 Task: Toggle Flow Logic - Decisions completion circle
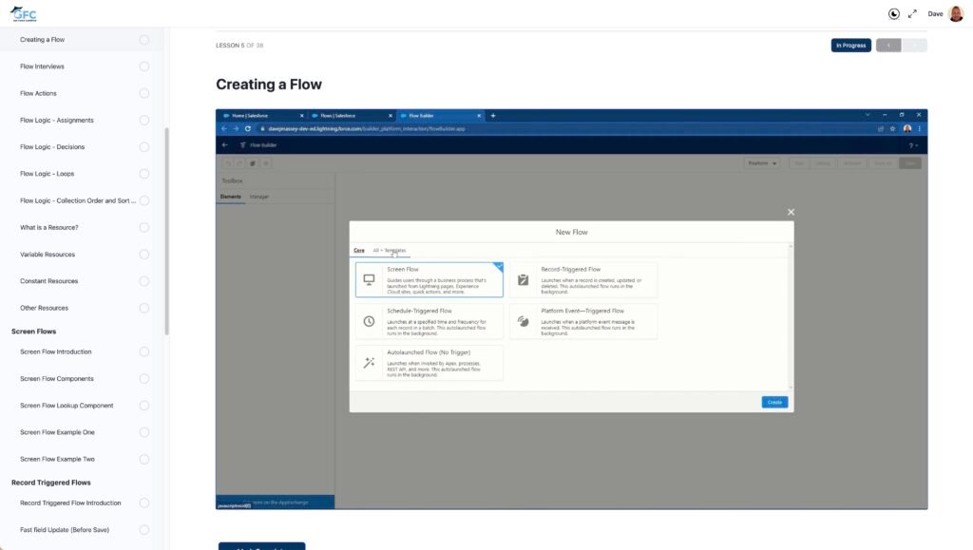144,147
